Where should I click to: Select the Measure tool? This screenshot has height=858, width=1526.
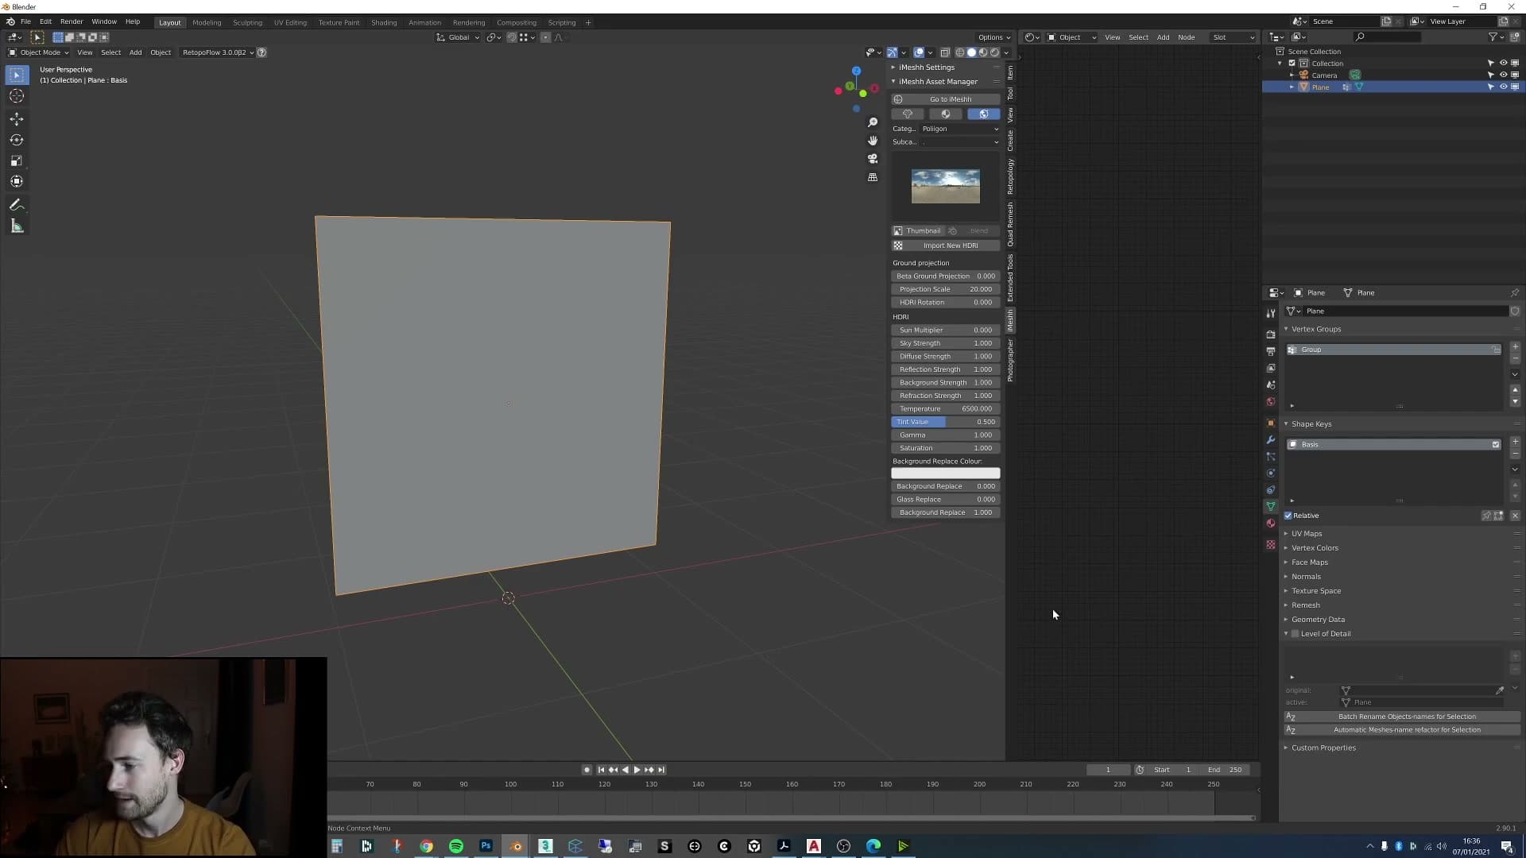(x=17, y=226)
